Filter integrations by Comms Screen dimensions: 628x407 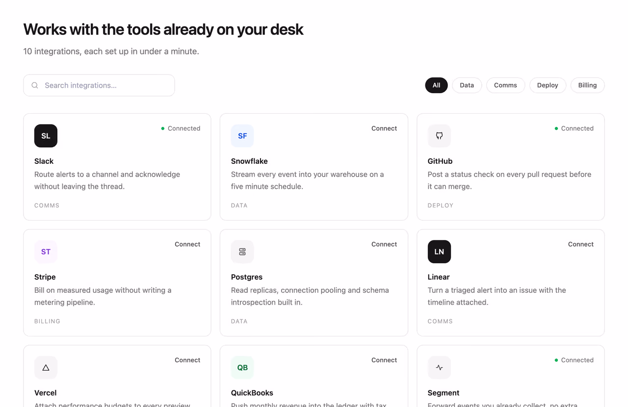pyautogui.click(x=505, y=85)
